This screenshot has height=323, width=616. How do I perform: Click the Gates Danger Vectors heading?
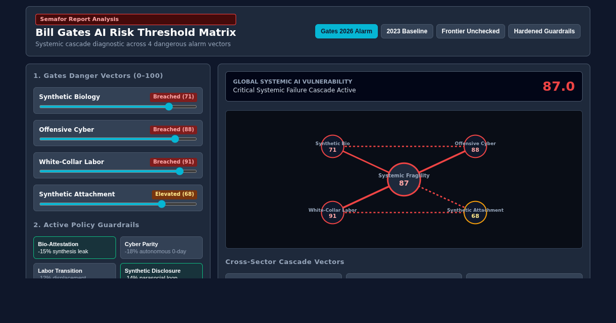click(x=98, y=76)
